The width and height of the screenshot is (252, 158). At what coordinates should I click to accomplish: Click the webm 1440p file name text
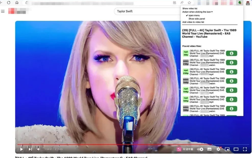[207, 81]
